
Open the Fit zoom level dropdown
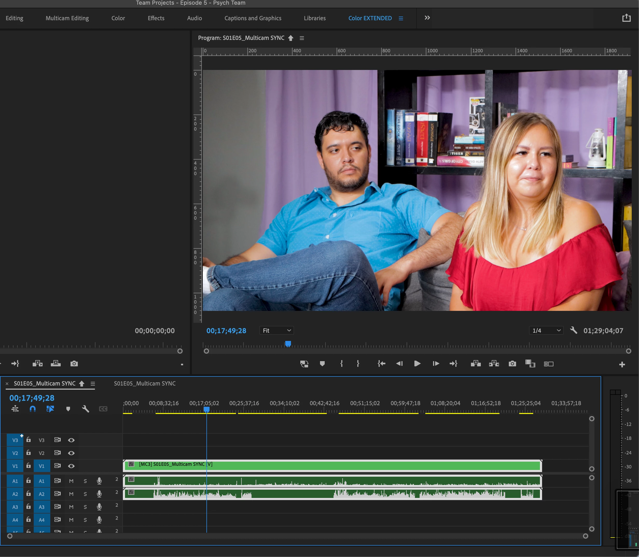click(276, 330)
